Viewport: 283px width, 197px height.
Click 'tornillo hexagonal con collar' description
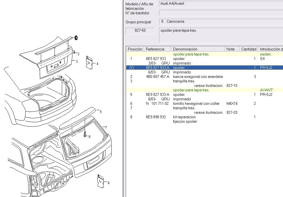(x=196, y=103)
